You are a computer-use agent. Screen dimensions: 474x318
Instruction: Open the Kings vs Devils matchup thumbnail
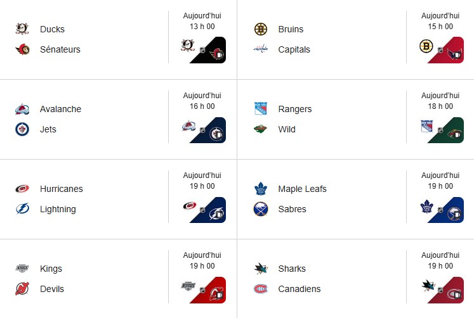(202, 289)
